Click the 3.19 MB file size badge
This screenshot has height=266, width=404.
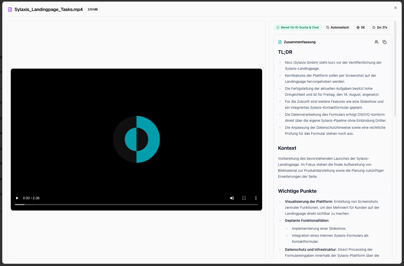click(x=93, y=9)
